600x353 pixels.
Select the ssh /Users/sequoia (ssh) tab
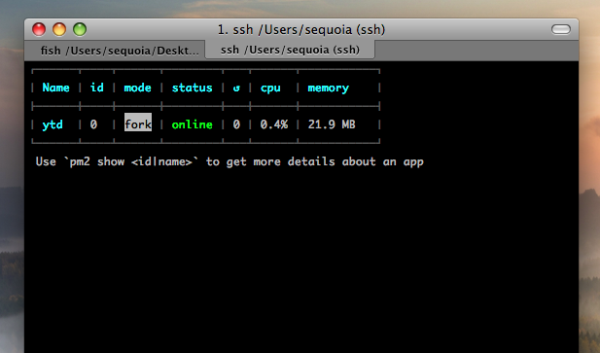coord(290,50)
